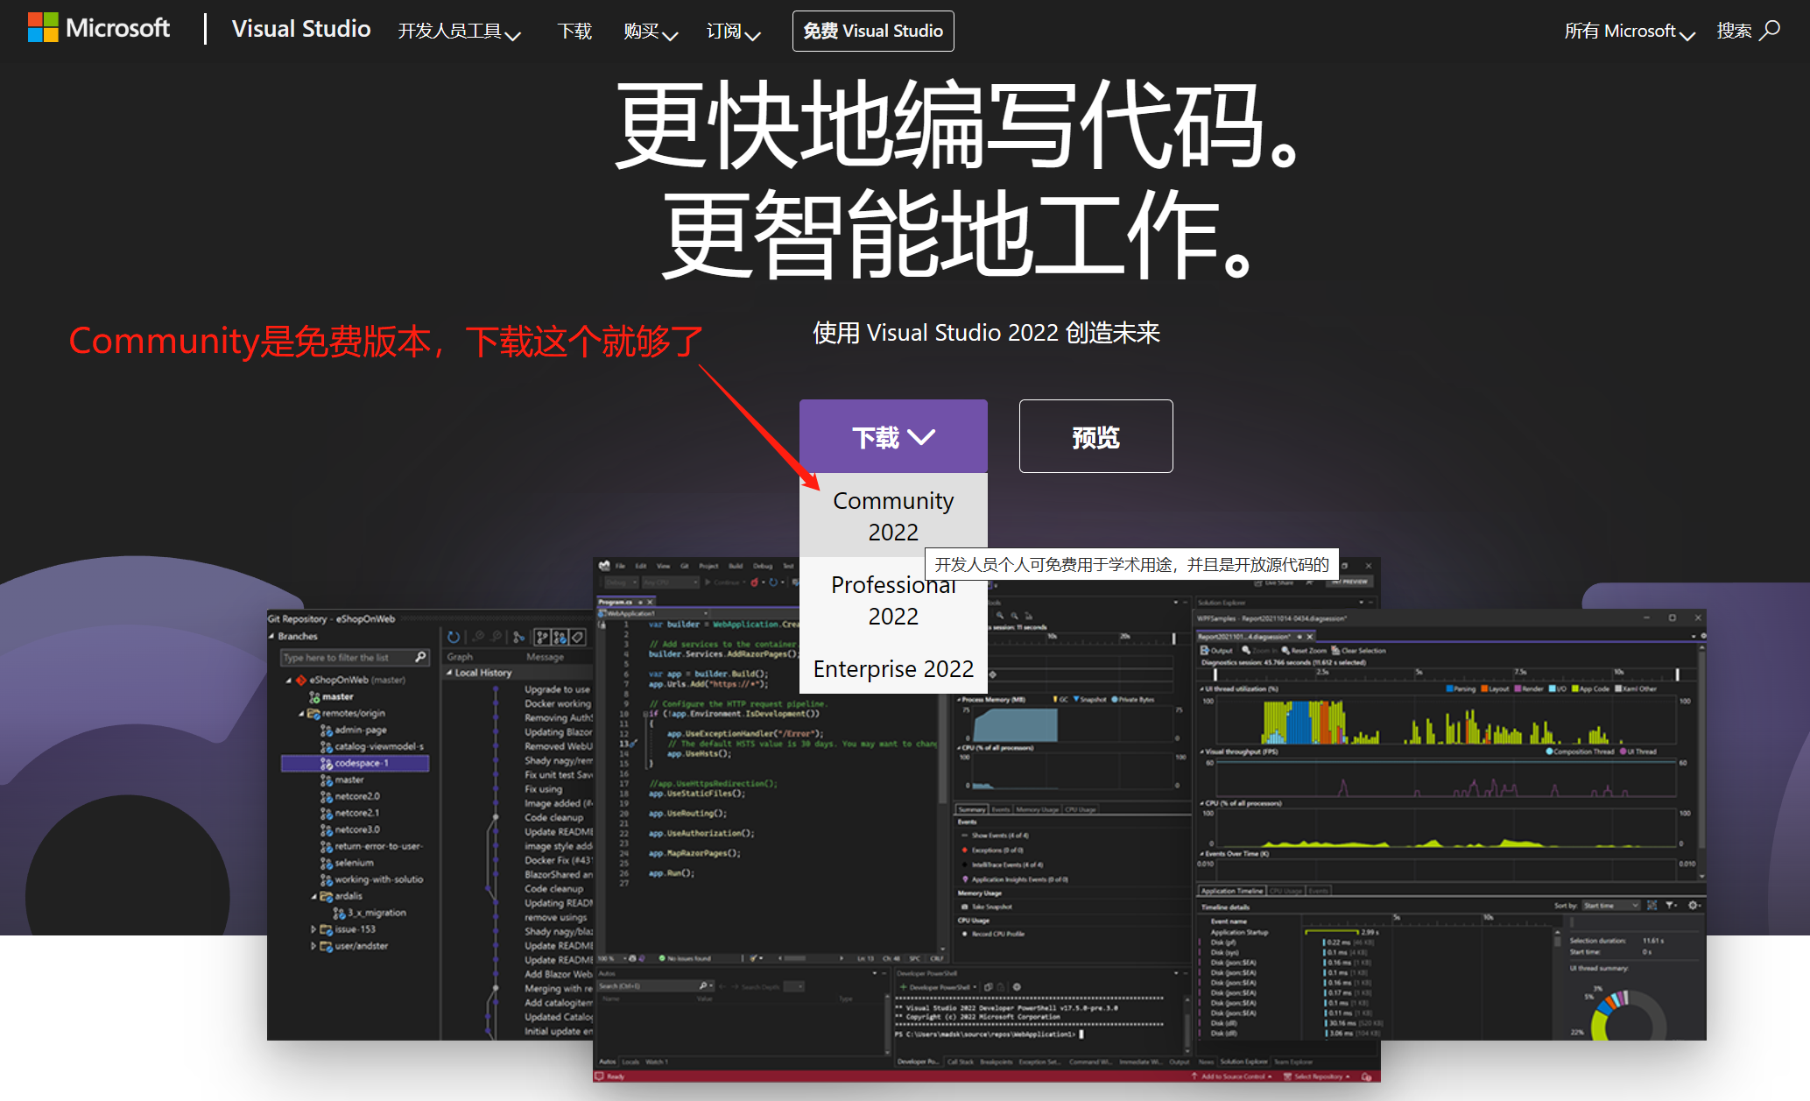The width and height of the screenshot is (1810, 1101).
Task: Collapse the remotes/origin folder node
Action: [x=301, y=713]
